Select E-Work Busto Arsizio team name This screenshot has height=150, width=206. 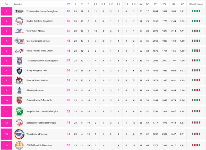[x=37, y=80]
